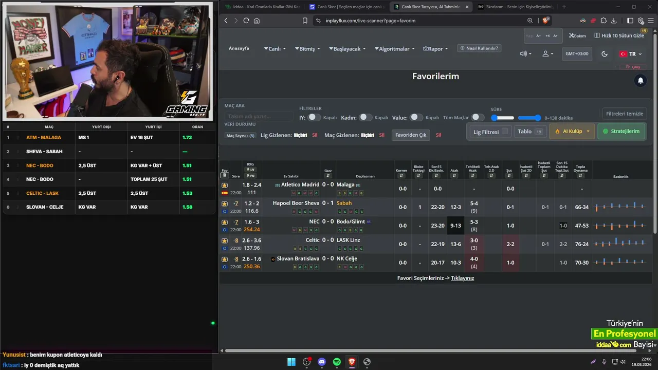Click the right SÜRE slider handle
This screenshot has height=370, width=658.
coord(537,118)
